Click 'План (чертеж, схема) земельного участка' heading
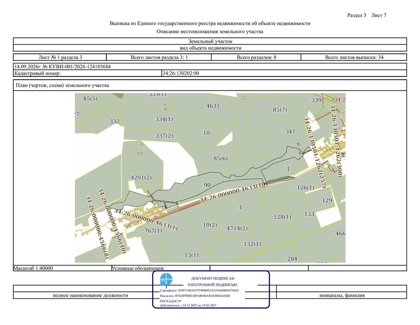Viewport: 420px width, 325px height. tap(63, 85)
